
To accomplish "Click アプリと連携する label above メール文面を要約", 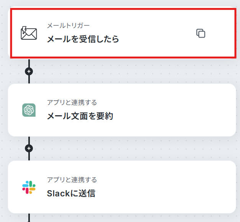I will click(x=72, y=103).
